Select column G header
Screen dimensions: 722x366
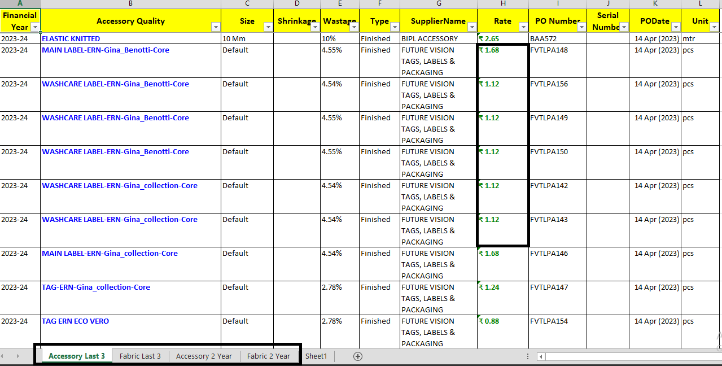[439, 4]
